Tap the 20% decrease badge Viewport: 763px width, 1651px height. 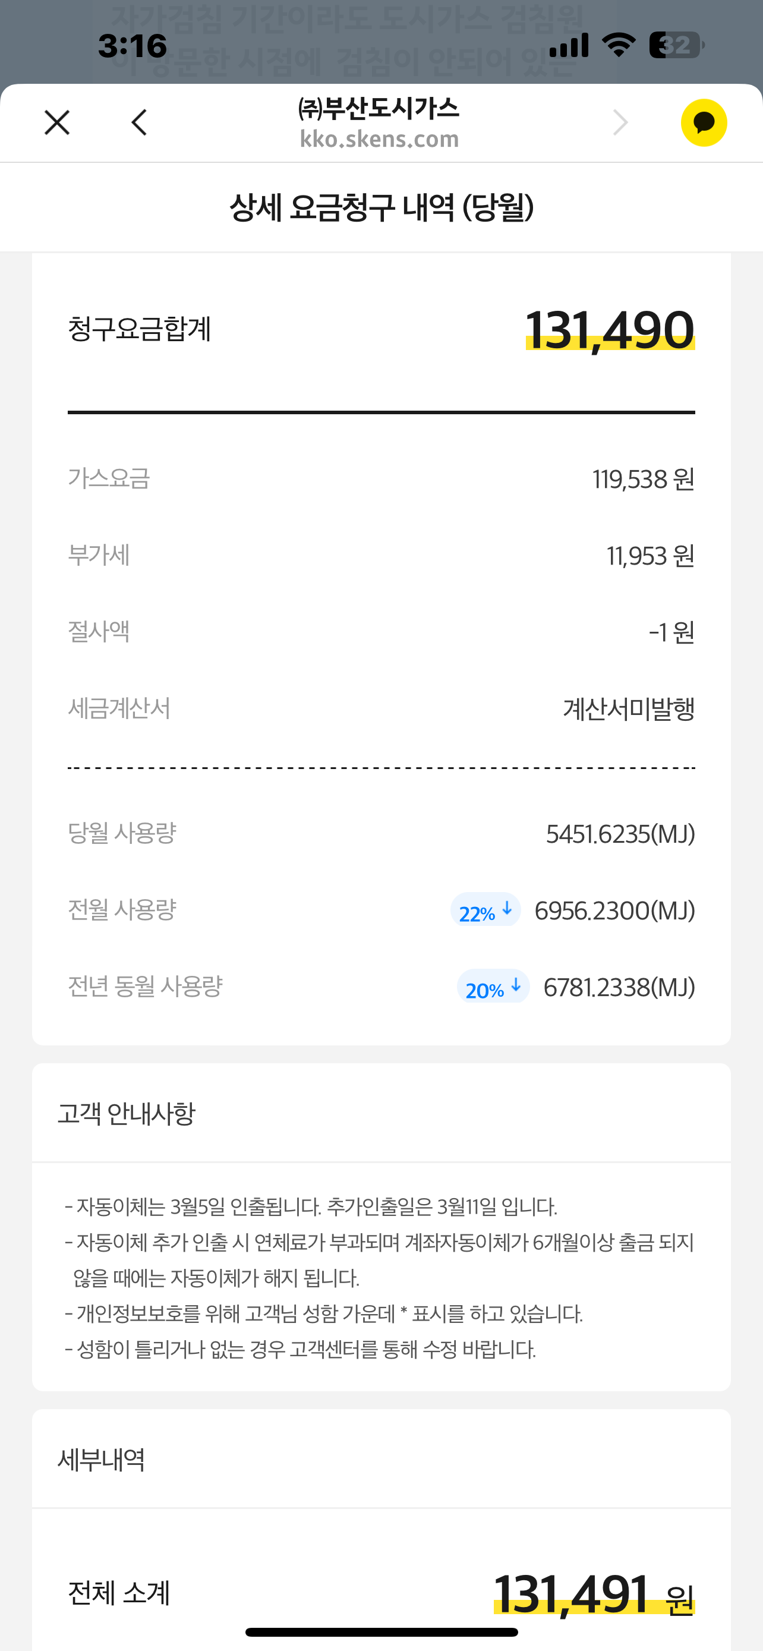tap(493, 988)
